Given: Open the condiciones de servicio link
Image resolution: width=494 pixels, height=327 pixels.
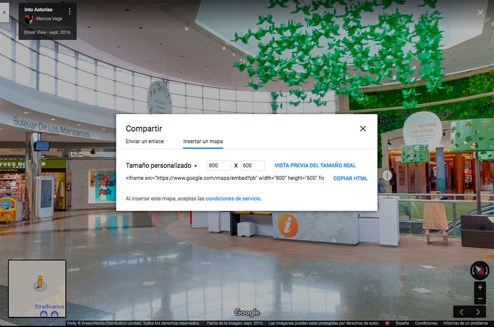Looking at the screenshot, I should 233,199.
